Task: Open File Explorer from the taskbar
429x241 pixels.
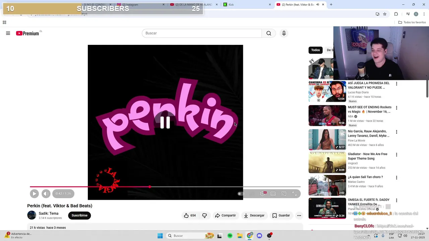Action: tap(240, 236)
